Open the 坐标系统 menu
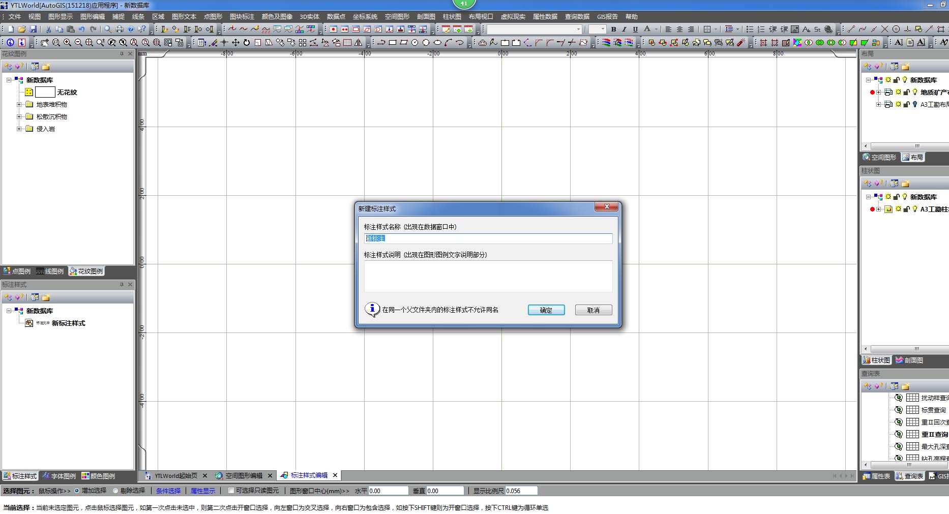This screenshot has width=949, height=514. point(365,17)
